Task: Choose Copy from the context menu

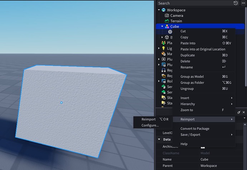Action: pyautogui.click(x=204, y=37)
